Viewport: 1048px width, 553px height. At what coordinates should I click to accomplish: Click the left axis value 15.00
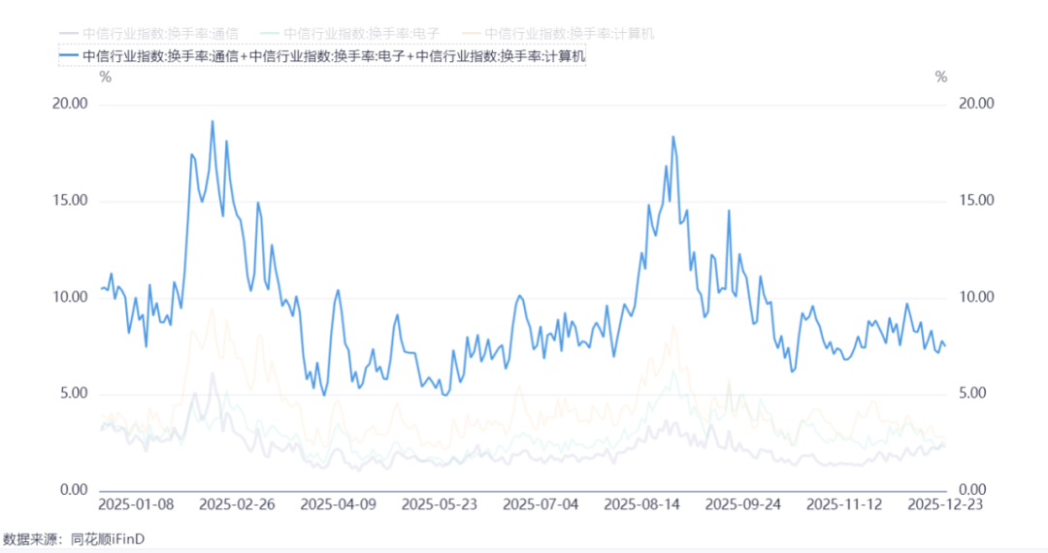point(70,201)
